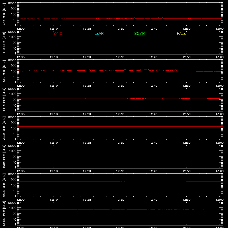Click the 100 tick of the 610 MHz plot

(x=14, y=71)
